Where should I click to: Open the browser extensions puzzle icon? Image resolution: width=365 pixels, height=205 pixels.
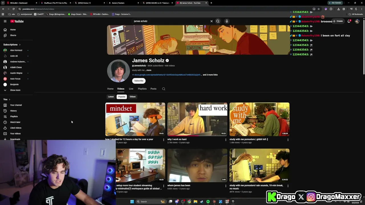[x=331, y=9]
